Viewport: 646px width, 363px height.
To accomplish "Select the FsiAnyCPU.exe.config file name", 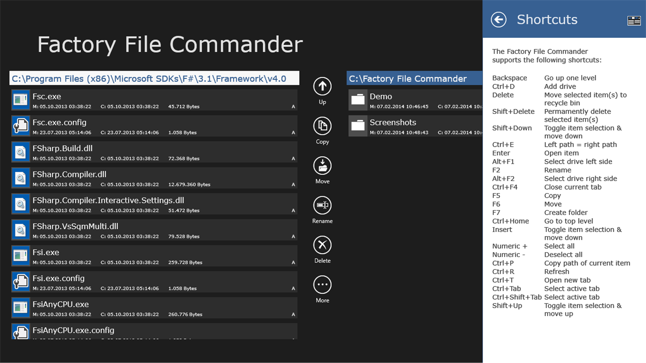I will click(73, 330).
